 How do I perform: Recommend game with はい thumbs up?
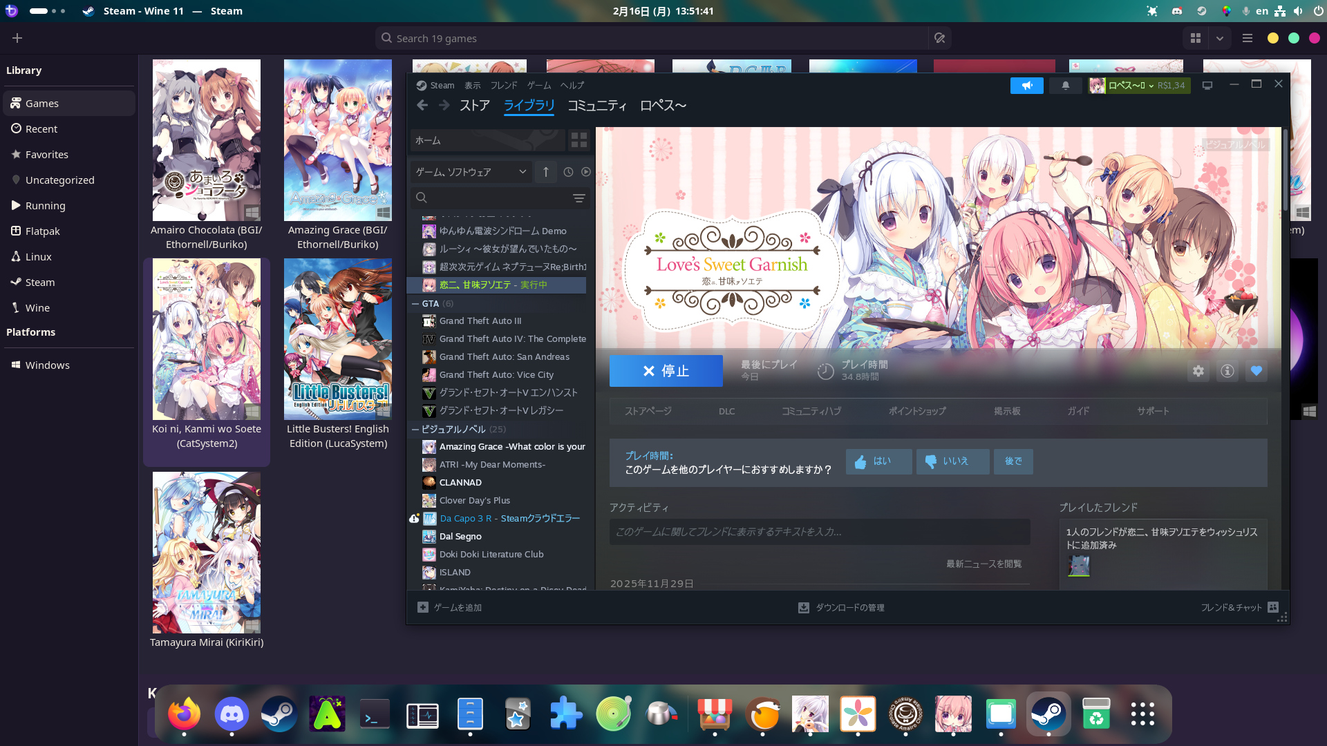[x=878, y=461]
